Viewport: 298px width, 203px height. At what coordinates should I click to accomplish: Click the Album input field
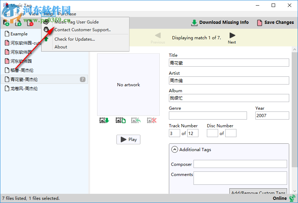point(229,98)
